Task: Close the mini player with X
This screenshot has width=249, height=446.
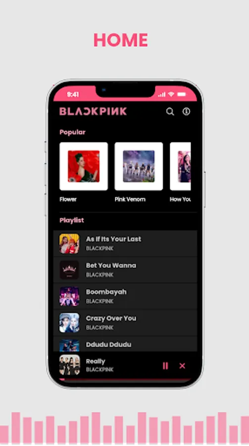Action: pos(182,366)
